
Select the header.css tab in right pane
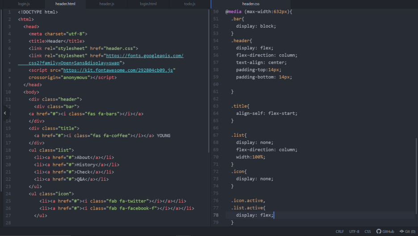point(251,4)
